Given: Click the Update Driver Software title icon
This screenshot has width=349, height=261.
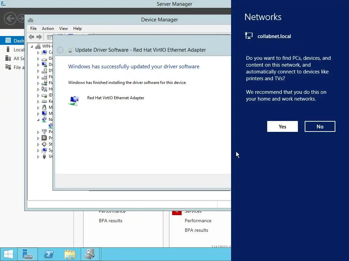Looking at the screenshot, I should (70, 50).
